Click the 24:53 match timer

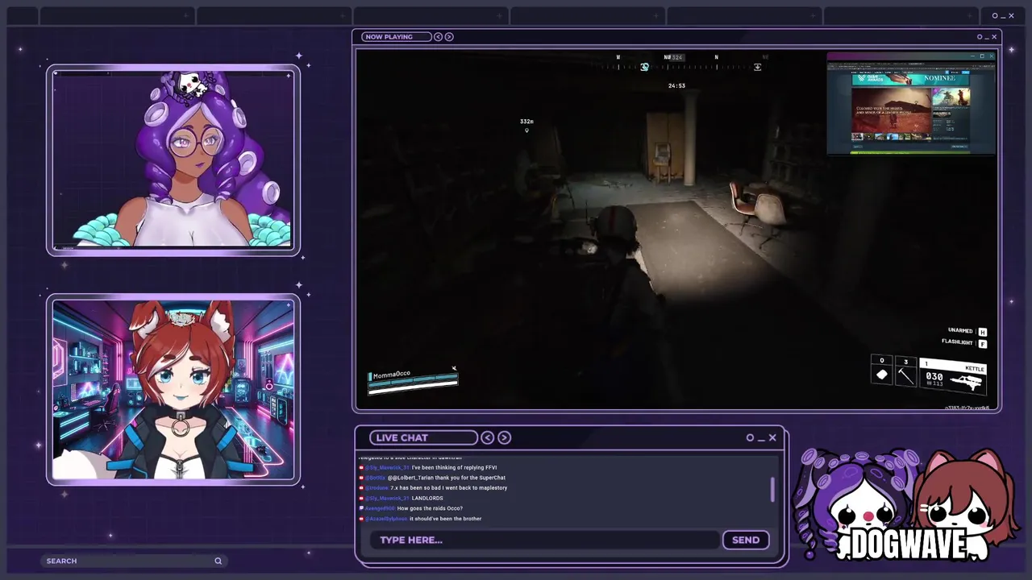[x=676, y=85]
